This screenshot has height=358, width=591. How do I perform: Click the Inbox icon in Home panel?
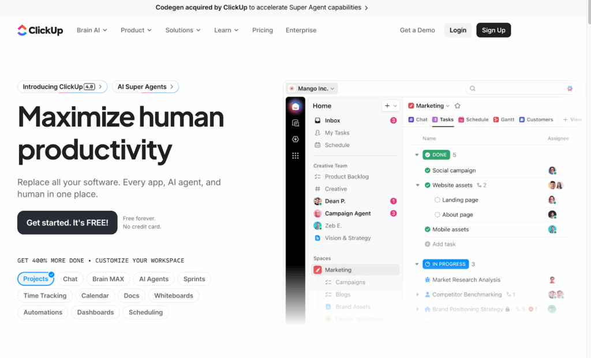tap(317, 120)
